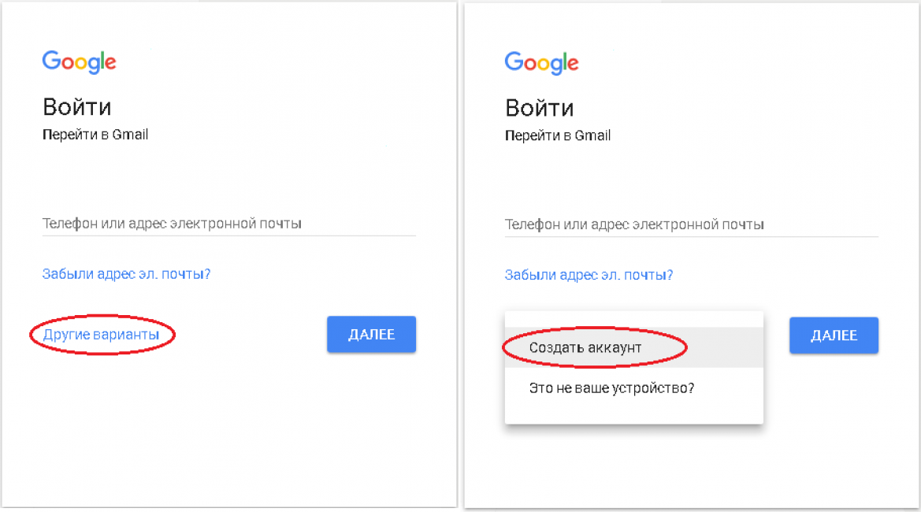Screen dimensions: 921x512
Task: Click the Google logo in the left sign-in card
Action: tap(80, 61)
